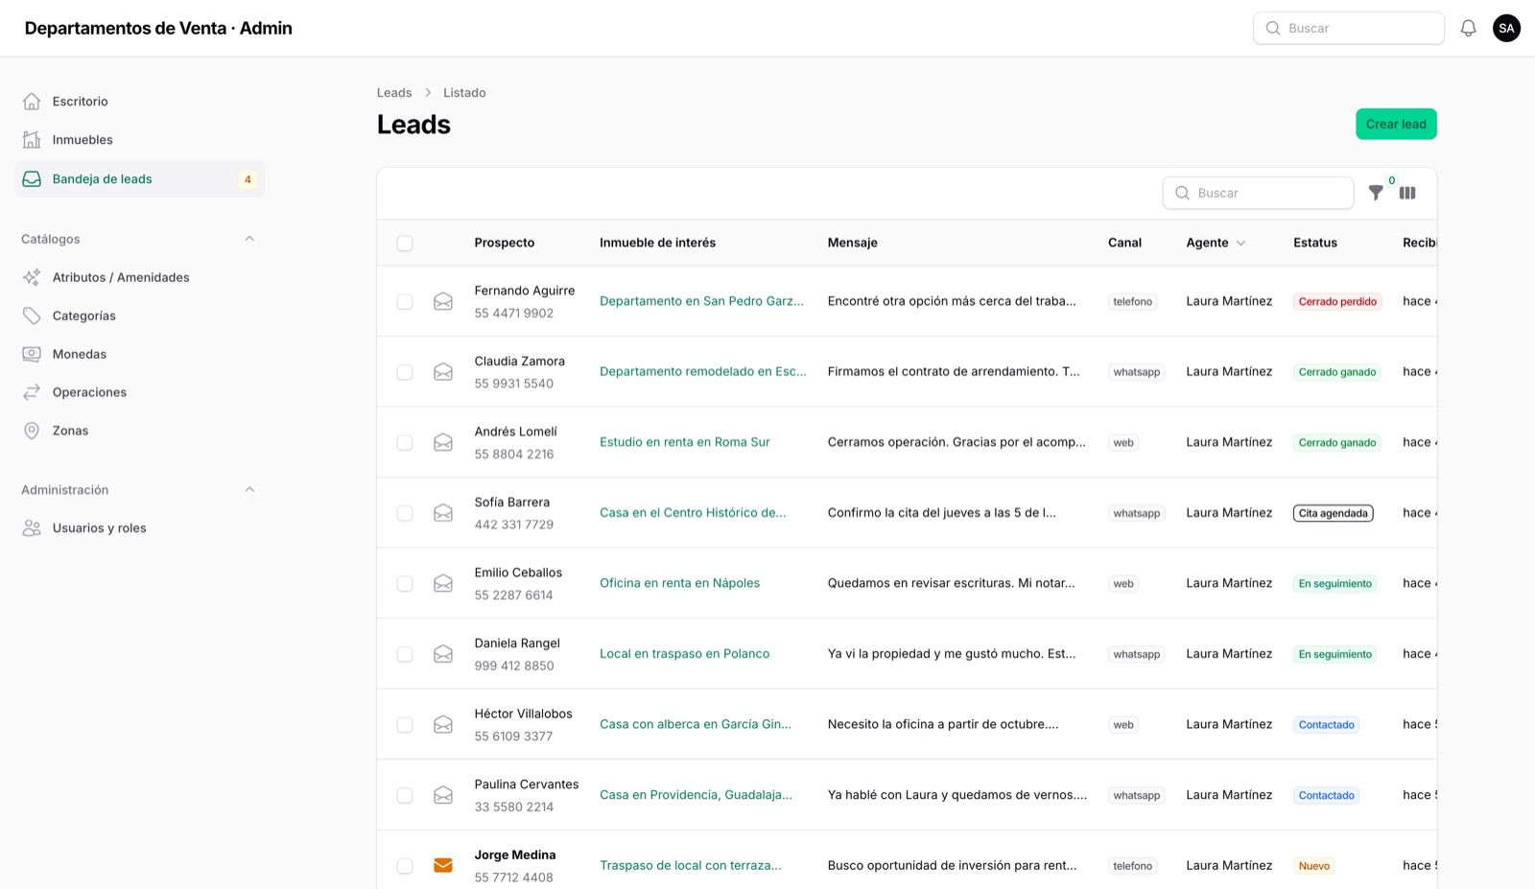Click the Cita agendada status badge
Viewport: 1535px width, 889px height.
tap(1333, 513)
